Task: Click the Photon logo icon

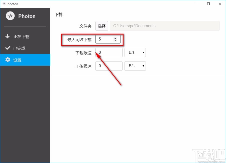Action: (x=10, y=16)
